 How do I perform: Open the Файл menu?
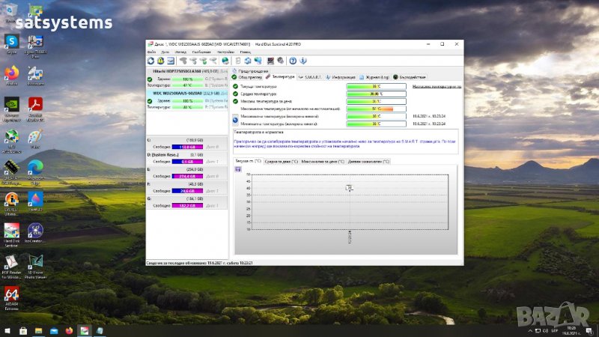point(151,52)
